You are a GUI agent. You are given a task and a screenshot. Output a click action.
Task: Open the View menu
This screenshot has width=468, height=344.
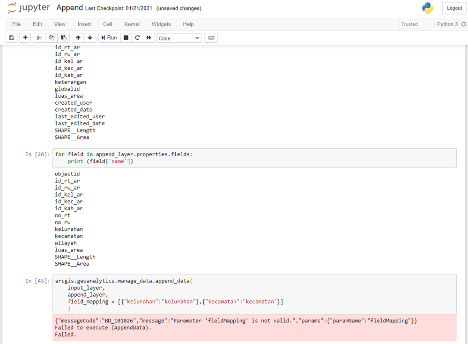(x=59, y=24)
